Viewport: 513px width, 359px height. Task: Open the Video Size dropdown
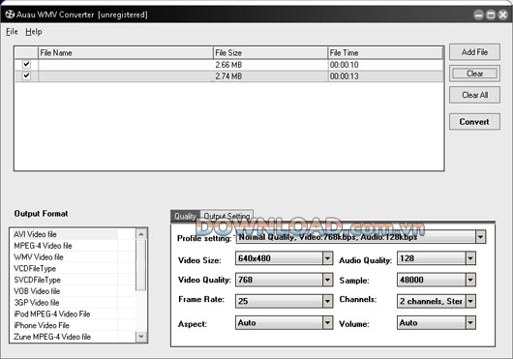pos(327,258)
